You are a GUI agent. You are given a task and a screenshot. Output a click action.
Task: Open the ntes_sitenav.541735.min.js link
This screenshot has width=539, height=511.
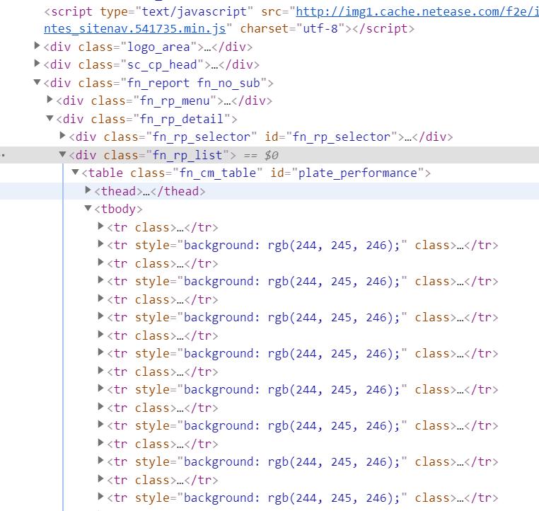(x=134, y=28)
